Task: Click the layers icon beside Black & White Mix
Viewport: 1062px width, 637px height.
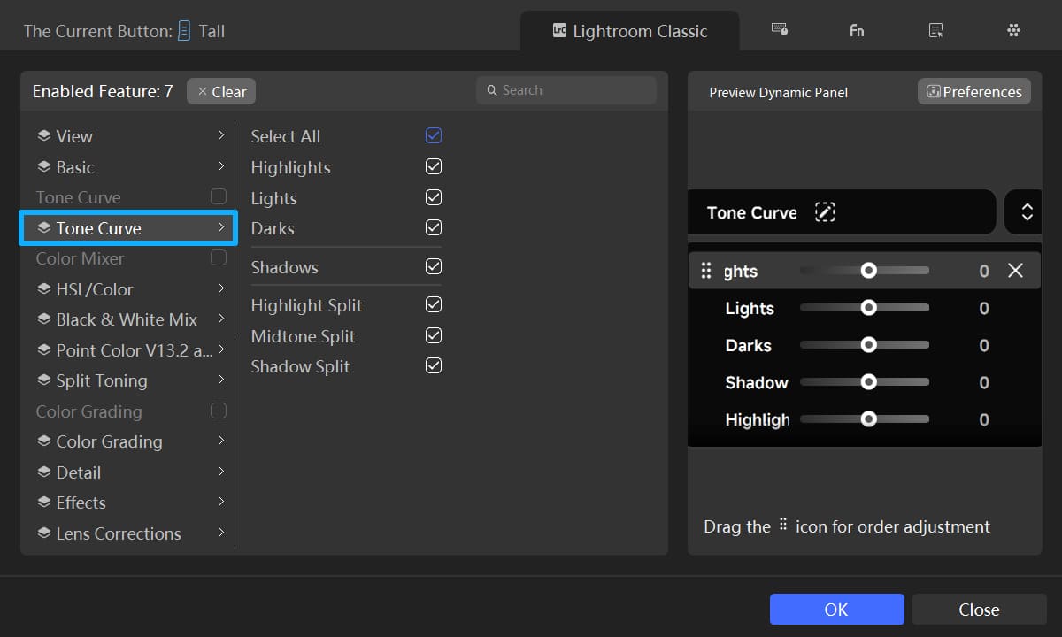Action: (43, 319)
